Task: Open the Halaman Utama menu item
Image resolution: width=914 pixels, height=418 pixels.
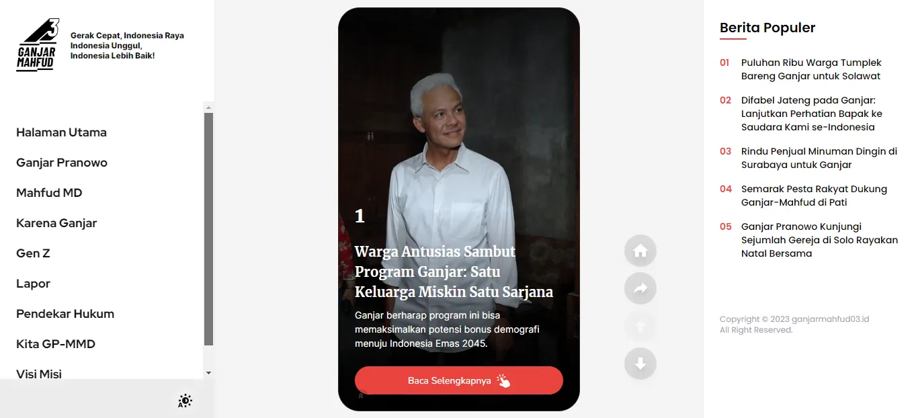Action: pos(61,132)
